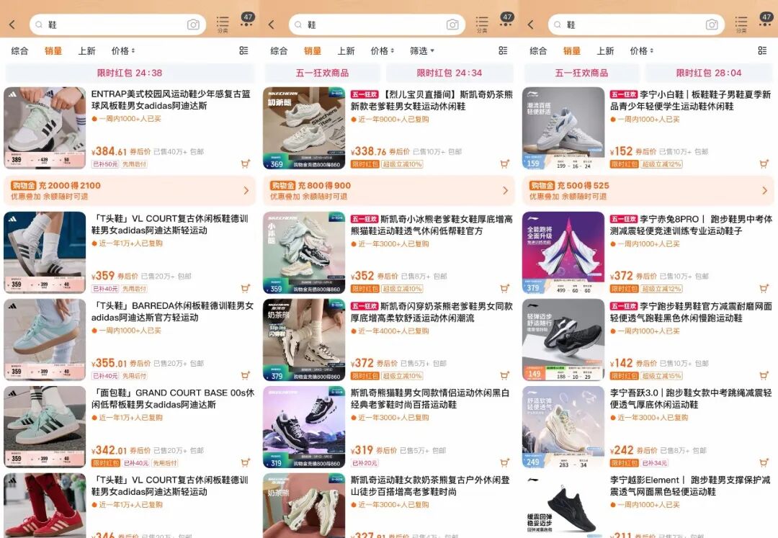778x538 pixels.
Task: Add ¥142 李宁跑步鞋 to cart
Action: [x=764, y=375]
